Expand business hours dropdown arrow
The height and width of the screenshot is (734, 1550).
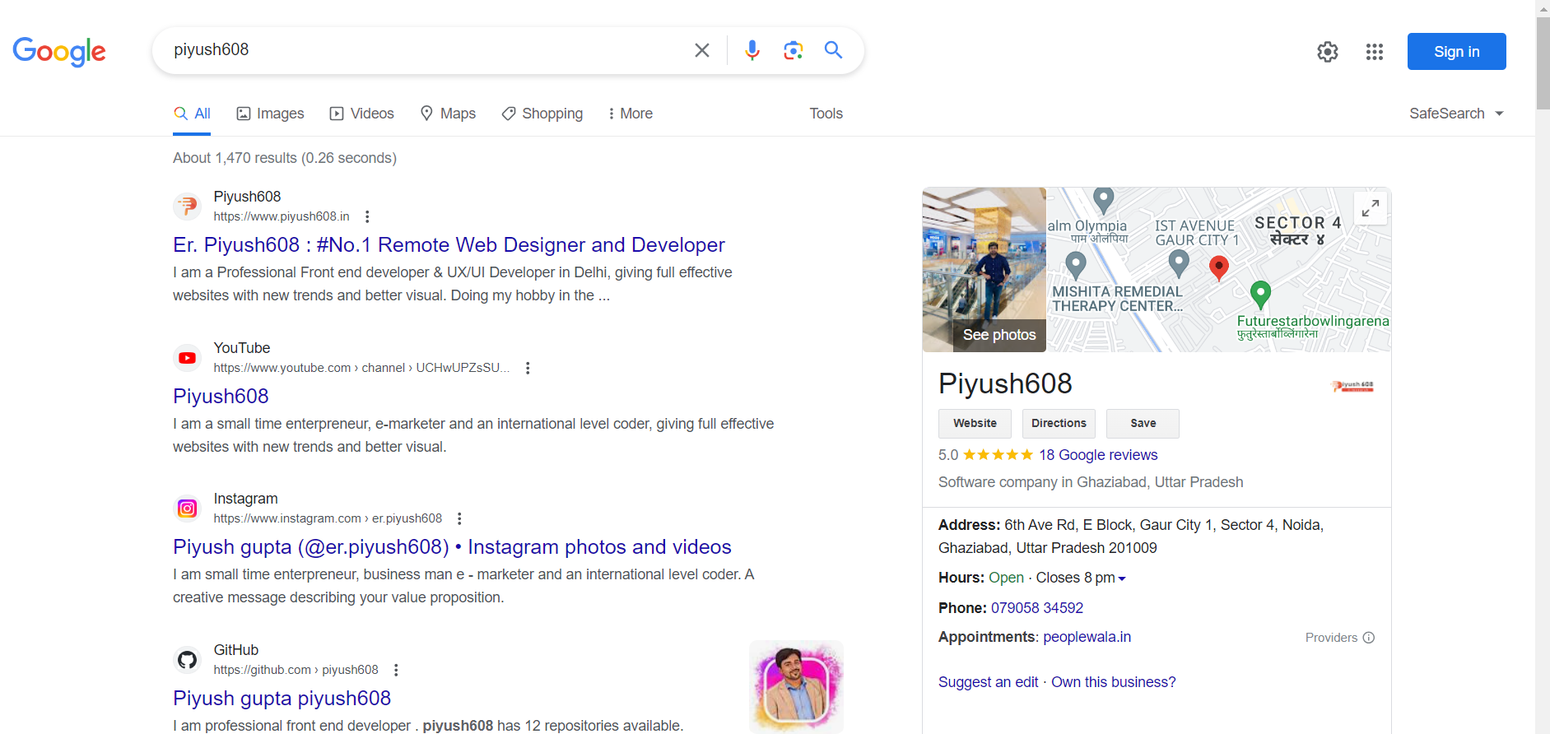click(x=1122, y=578)
